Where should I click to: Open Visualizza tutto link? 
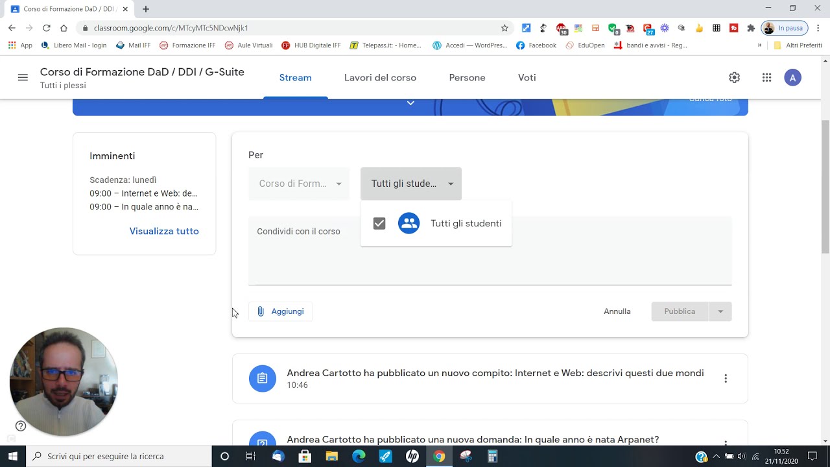(164, 231)
